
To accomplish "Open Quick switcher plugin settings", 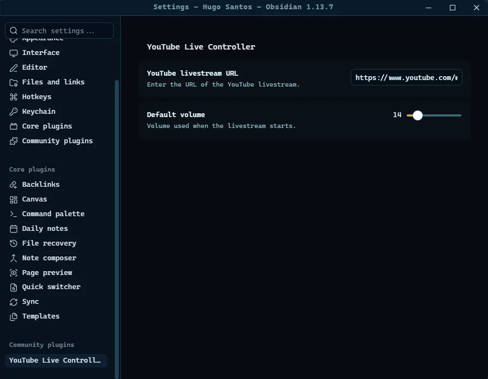I will point(56,287).
